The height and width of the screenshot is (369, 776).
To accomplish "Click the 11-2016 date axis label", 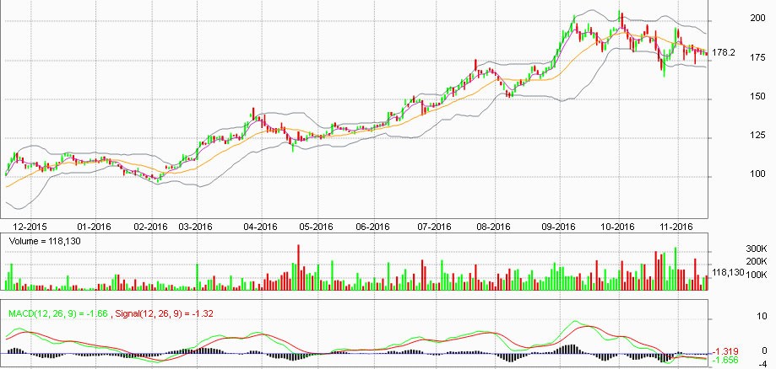I will (x=676, y=227).
